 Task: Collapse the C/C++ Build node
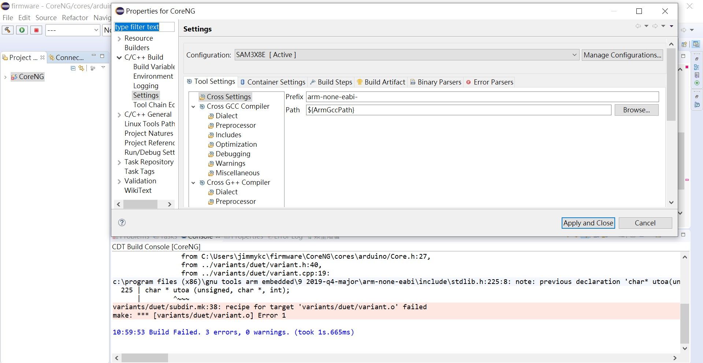pos(119,57)
